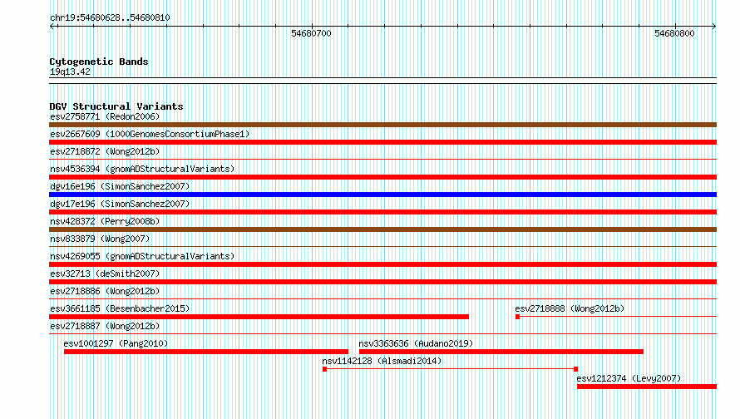The height and width of the screenshot is (419, 740).
Task: Open variant nsv428372 (Perry2008b)
Action: (x=105, y=221)
